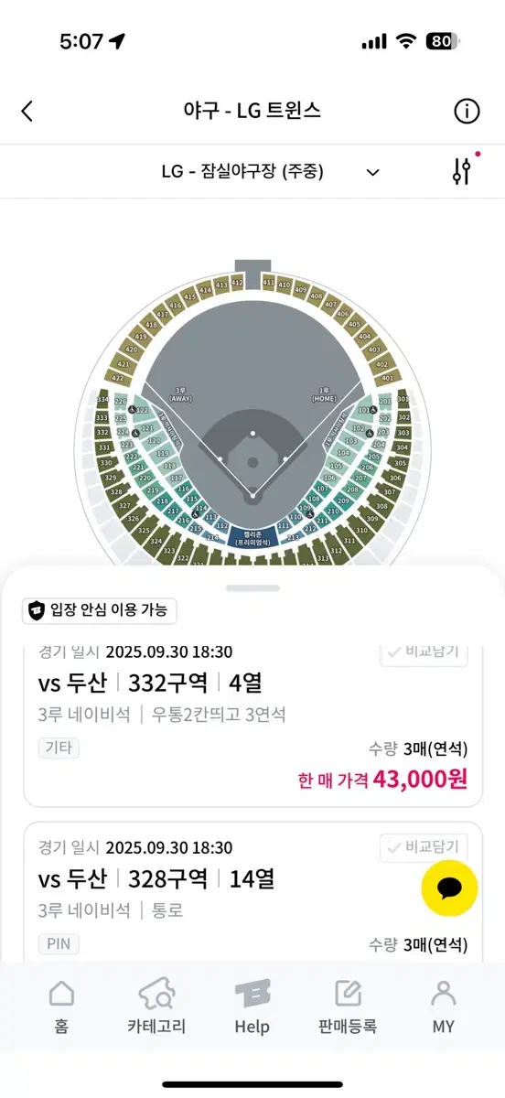The height and width of the screenshot is (1098, 505).
Task: Open the 판매등록 sell registration icon
Action: coord(348,1006)
